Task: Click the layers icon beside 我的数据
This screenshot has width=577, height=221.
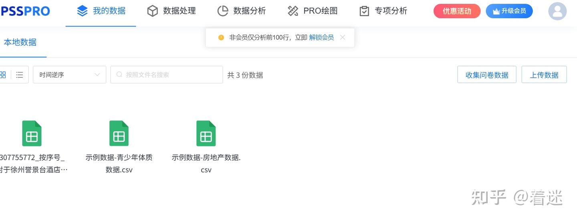Action: pyautogui.click(x=82, y=11)
